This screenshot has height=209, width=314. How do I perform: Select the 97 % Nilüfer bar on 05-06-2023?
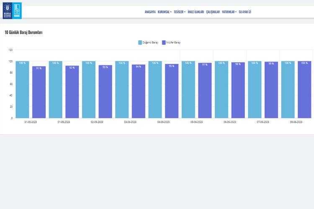click(205, 90)
